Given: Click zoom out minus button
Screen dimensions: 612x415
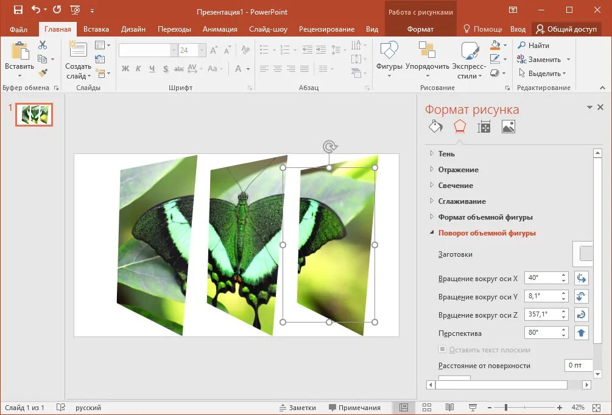Looking at the screenshot, I should point(490,408).
